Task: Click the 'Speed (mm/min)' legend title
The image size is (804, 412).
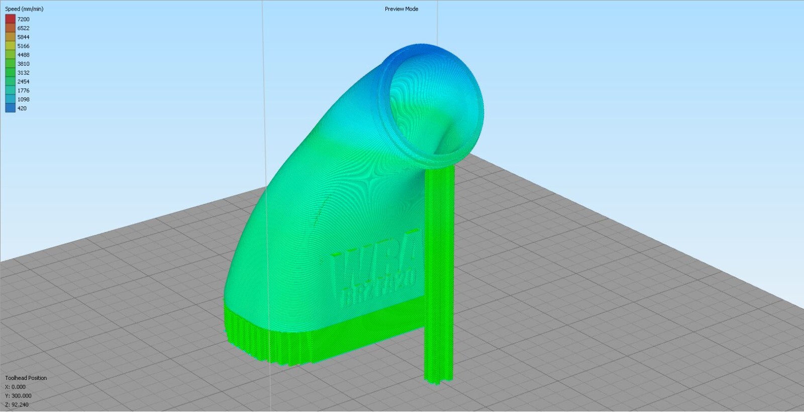Action: tap(24, 9)
